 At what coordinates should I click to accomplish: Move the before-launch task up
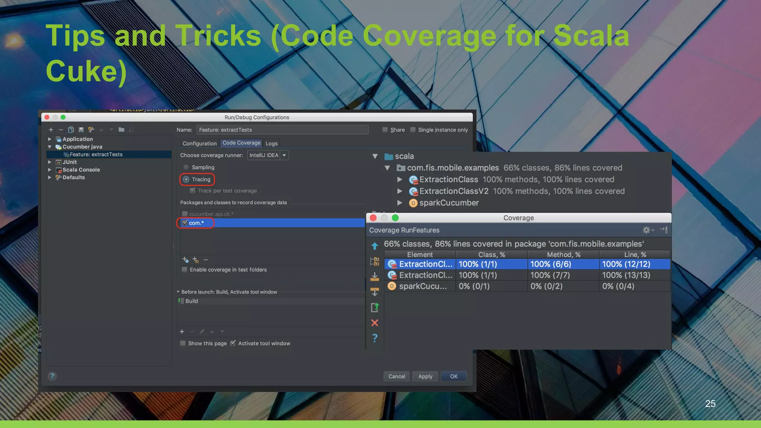click(212, 331)
